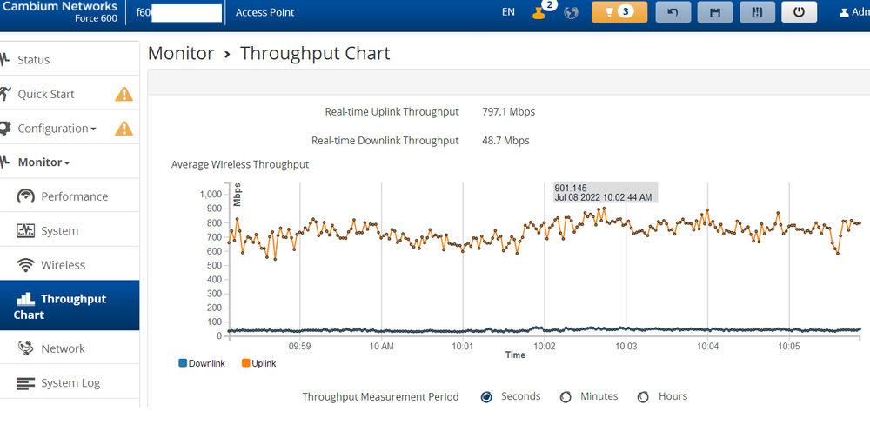Expand the Configuration menu
This screenshot has width=870, height=431.
(x=57, y=129)
